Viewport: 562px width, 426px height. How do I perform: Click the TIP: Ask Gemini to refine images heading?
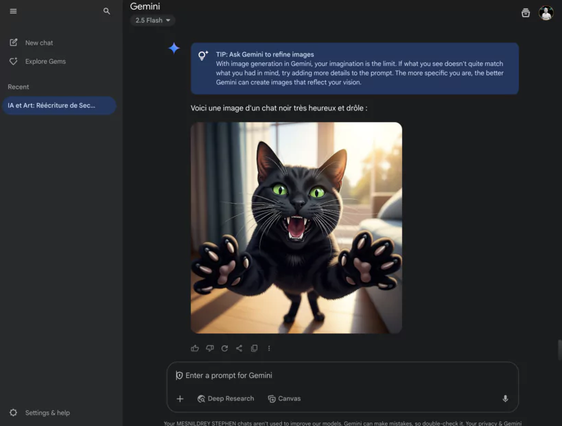265,54
